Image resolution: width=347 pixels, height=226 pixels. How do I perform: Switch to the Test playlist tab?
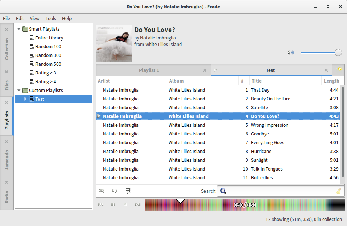coord(270,70)
